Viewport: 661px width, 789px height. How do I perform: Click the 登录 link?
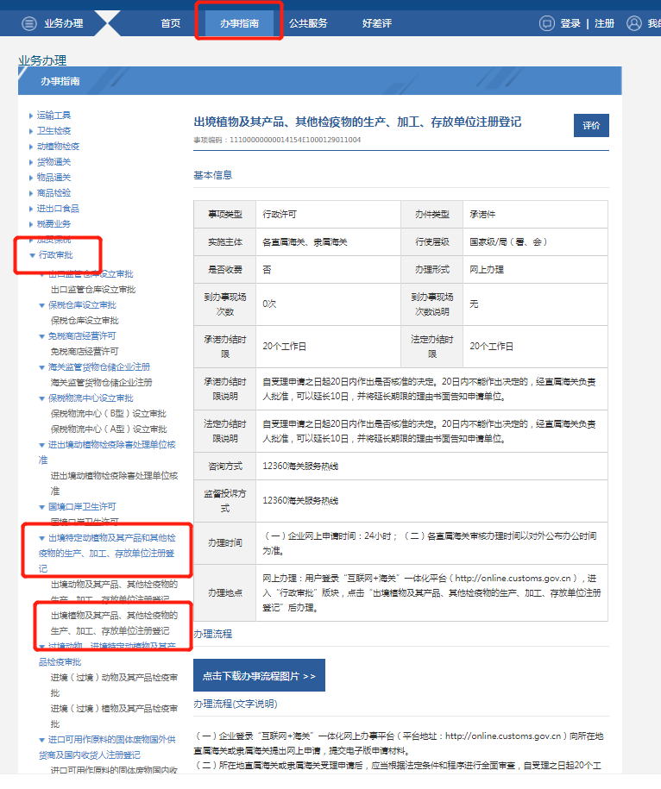pyautogui.click(x=570, y=23)
